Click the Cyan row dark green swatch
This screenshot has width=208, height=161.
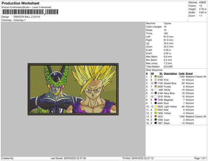(x=155, y=120)
